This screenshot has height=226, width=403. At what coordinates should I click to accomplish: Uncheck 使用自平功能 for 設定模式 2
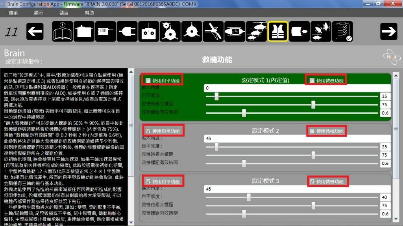click(x=148, y=131)
